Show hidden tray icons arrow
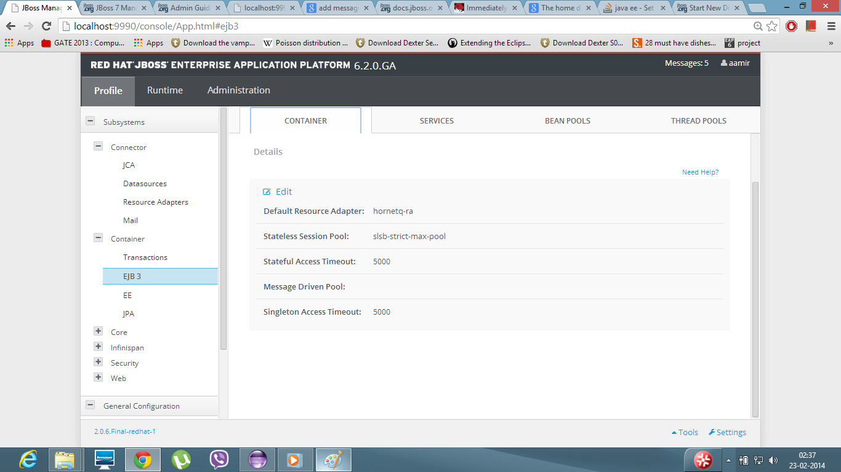841x472 pixels. point(729,460)
